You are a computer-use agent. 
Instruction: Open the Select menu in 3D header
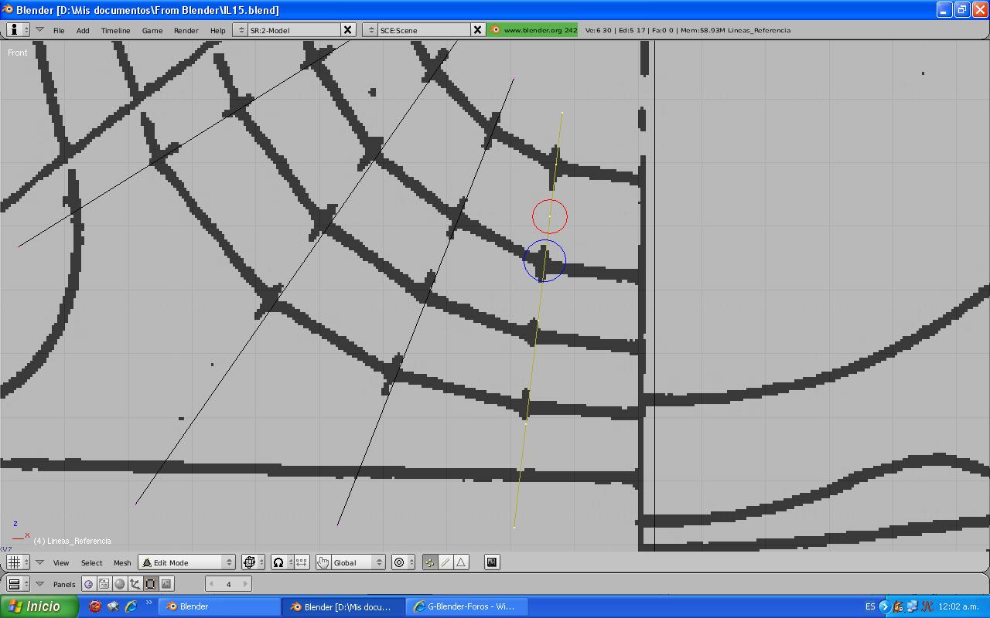click(91, 562)
